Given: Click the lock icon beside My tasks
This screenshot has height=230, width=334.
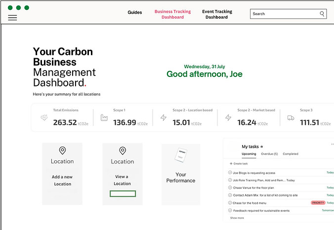Looking at the screenshot, I should pos(261,147).
